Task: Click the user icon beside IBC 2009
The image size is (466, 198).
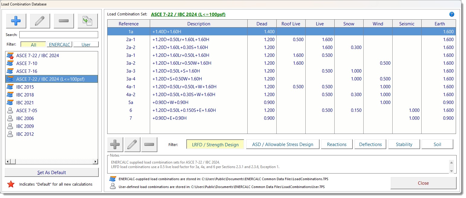Action: click(11, 126)
